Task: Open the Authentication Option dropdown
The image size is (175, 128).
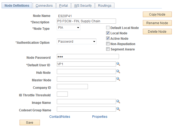Action: 77,42
